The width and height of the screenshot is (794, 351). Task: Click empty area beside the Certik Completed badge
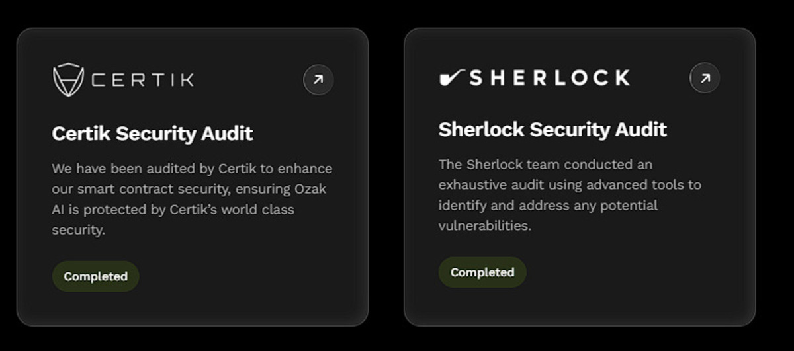coord(251,276)
